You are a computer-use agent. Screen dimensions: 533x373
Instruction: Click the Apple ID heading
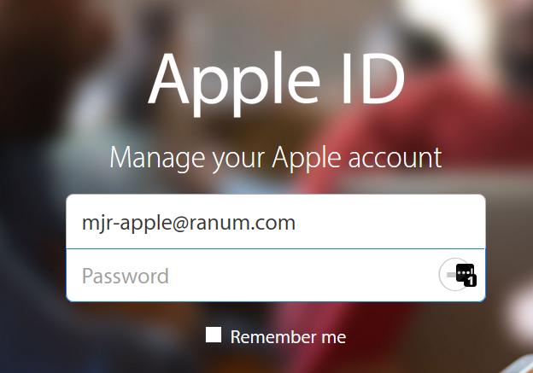[x=277, y=84]
